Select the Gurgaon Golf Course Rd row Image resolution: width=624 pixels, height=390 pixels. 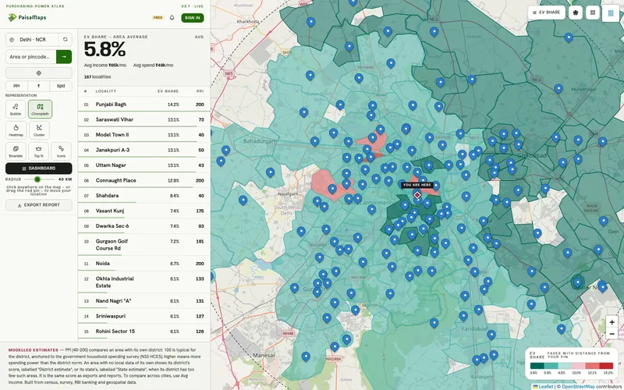pyautogui.click(x=144, y=244)
